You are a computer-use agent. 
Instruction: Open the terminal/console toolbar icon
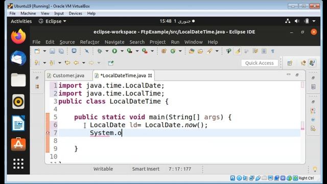point(74,51)
